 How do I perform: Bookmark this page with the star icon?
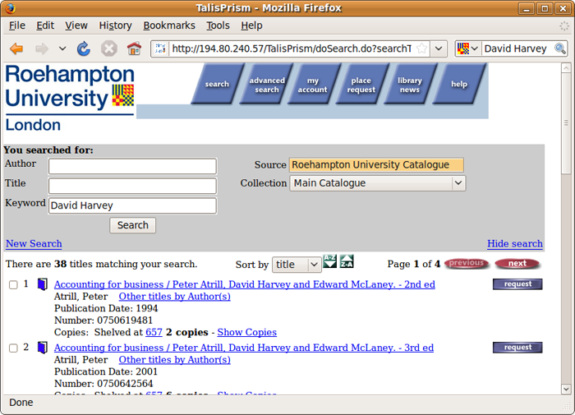pos(422,48)
